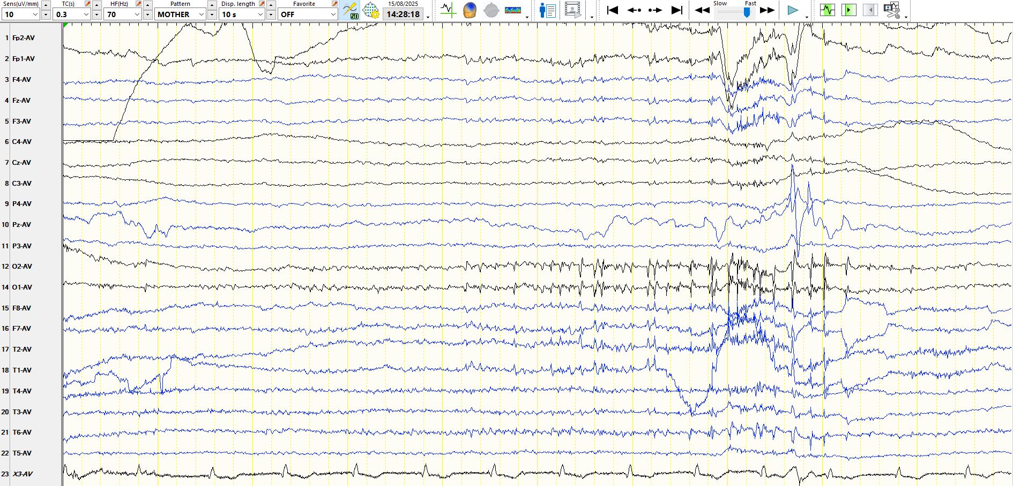Screen dimensions: 1013x486
Task: Step back to the previous event
Action: (x=634, y=10)
